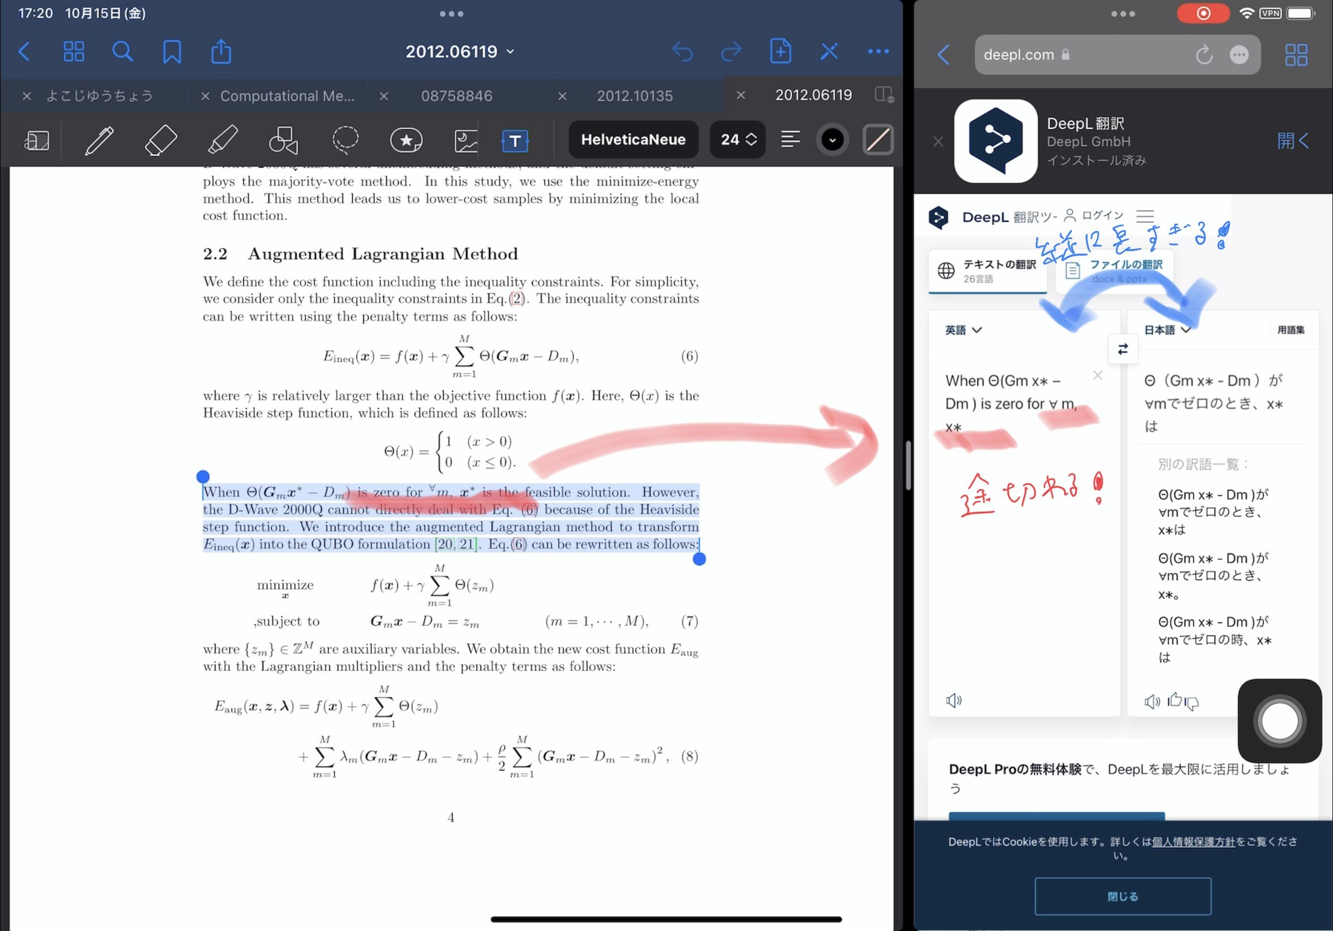The height and width of the screenshot is (931, 1333).
Task: Select the Pen tool
Action: point(99,140)
